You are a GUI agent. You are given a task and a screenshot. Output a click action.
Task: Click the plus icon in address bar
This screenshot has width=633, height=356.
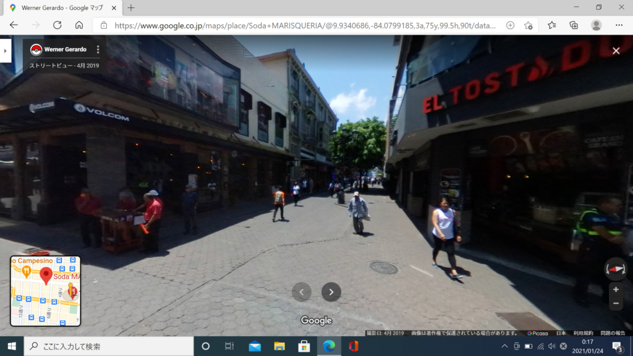[x=510, y=25]
